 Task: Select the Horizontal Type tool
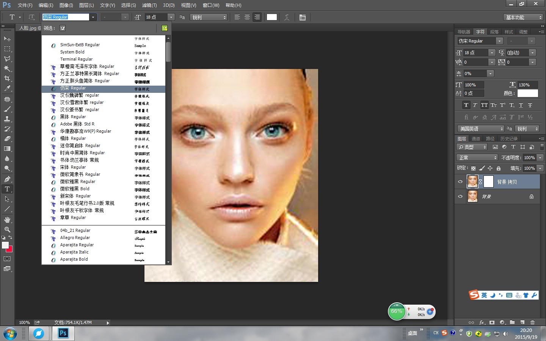[7, 189]
